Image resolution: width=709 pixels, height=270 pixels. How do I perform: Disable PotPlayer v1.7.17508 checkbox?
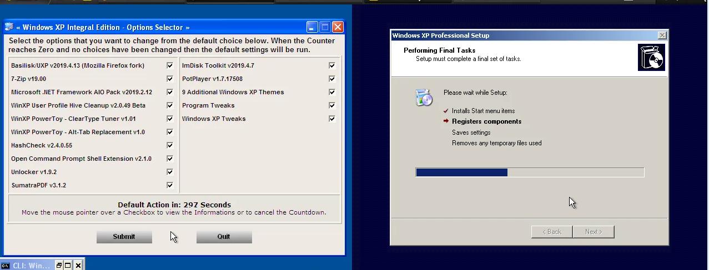click(332, 79)
